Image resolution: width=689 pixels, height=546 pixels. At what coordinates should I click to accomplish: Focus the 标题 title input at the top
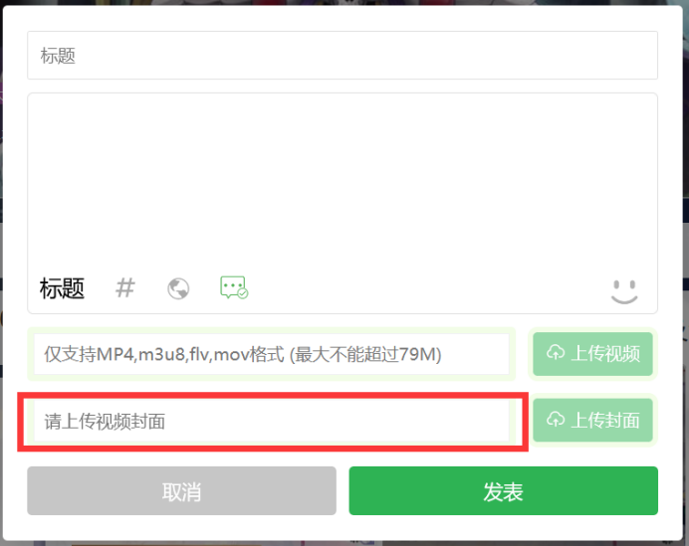pos(343,56)
